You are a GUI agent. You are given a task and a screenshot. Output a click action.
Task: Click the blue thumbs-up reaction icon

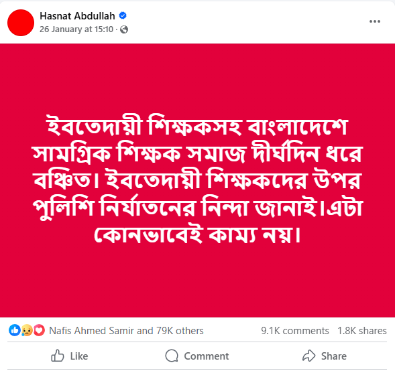tap(15, 330)
